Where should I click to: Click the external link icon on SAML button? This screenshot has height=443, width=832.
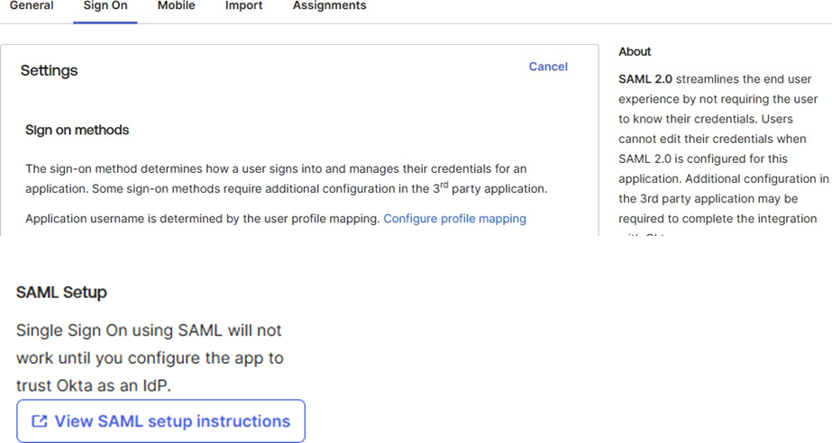tap(40, 420)
